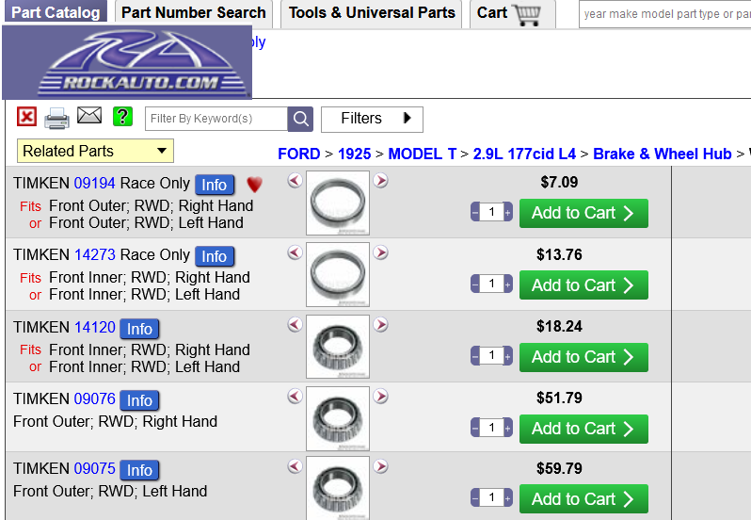
Task: Click the RockAuto.com logo
Action: pos(127,64)
